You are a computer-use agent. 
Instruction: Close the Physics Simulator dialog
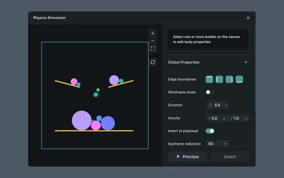point(248,18)
